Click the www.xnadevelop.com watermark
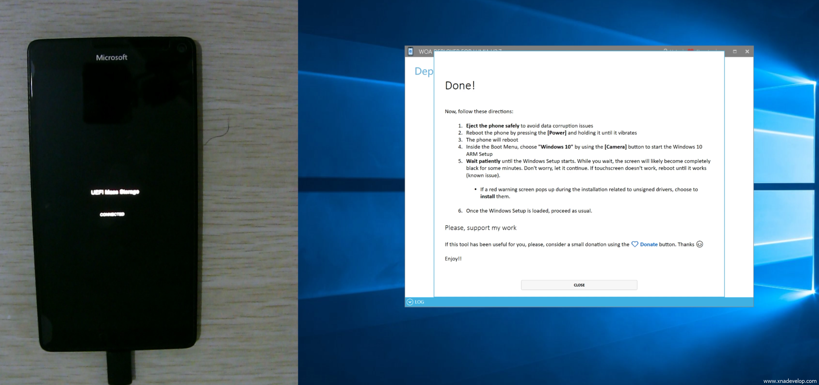The image size is (819, 385). (x=789, y=381)
